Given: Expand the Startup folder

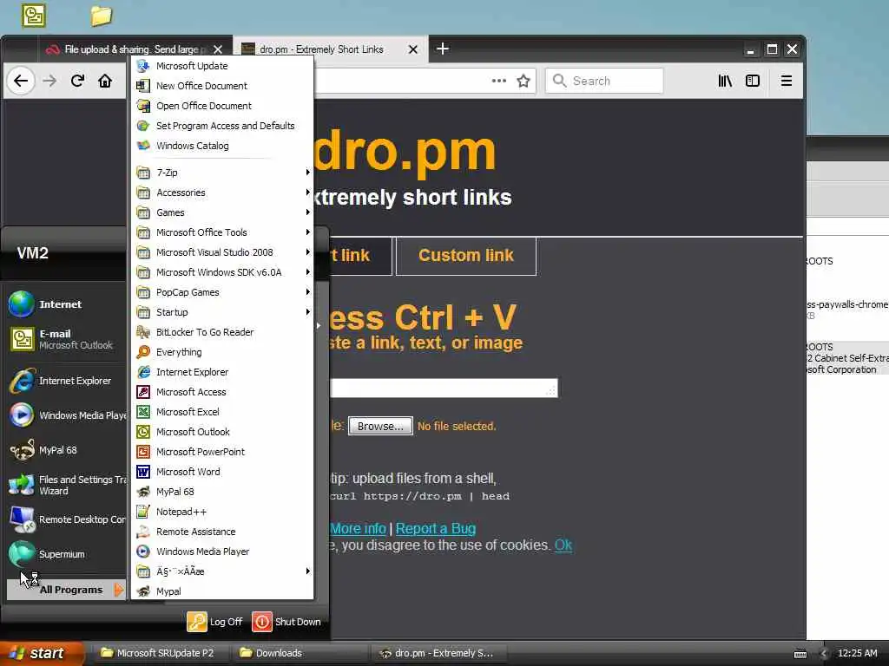Looking at the screenshot, I should 222,312.
